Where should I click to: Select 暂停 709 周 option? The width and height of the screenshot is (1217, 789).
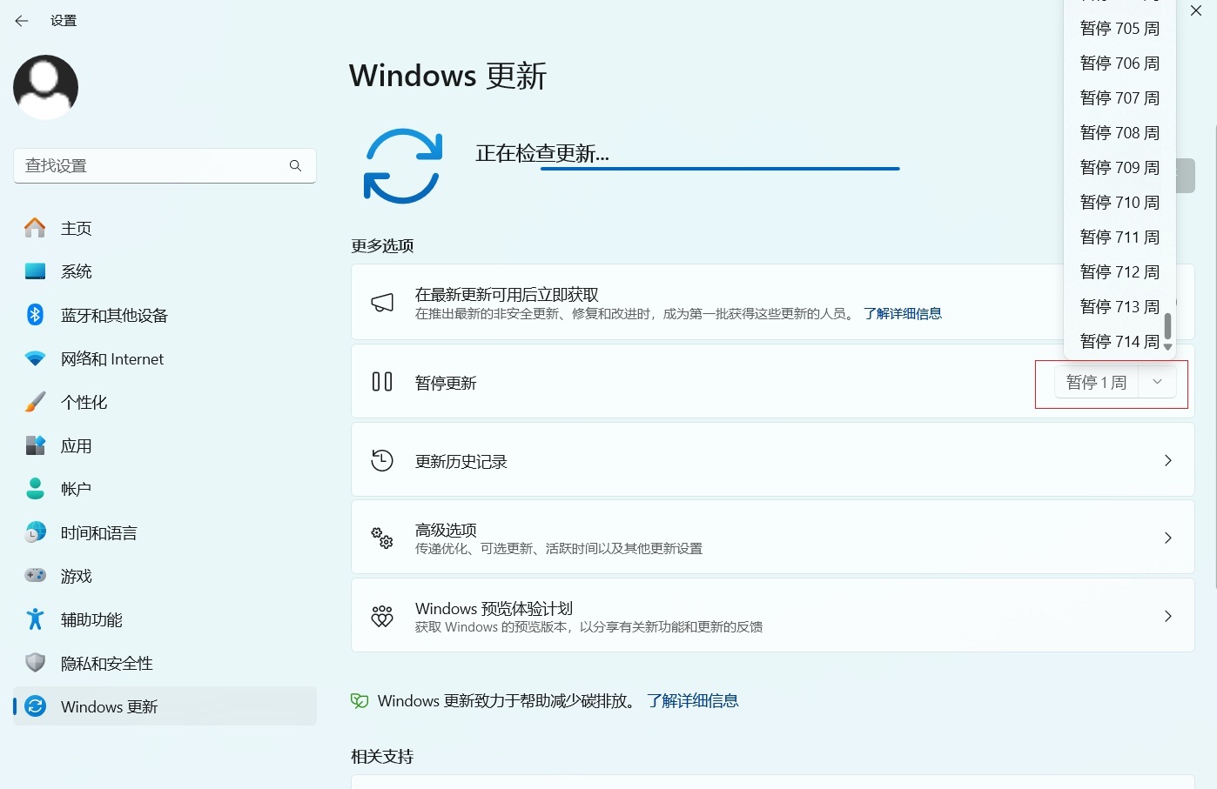(x=1120, y=168)
